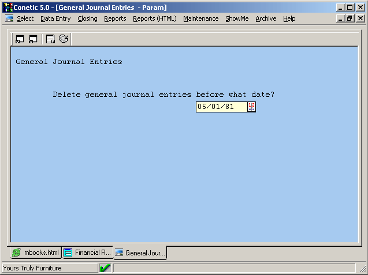This screenshot has width=368, height=275.
Task: Click the globe-shaped toolbar icon
Action: pyautogui.click(x=64, y=39)
